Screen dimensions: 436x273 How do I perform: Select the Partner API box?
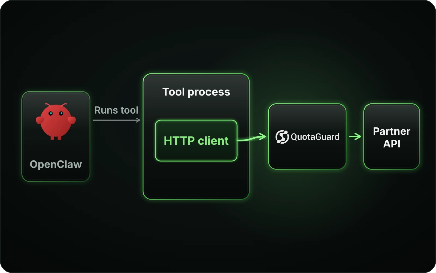click(x=392, y=136)
